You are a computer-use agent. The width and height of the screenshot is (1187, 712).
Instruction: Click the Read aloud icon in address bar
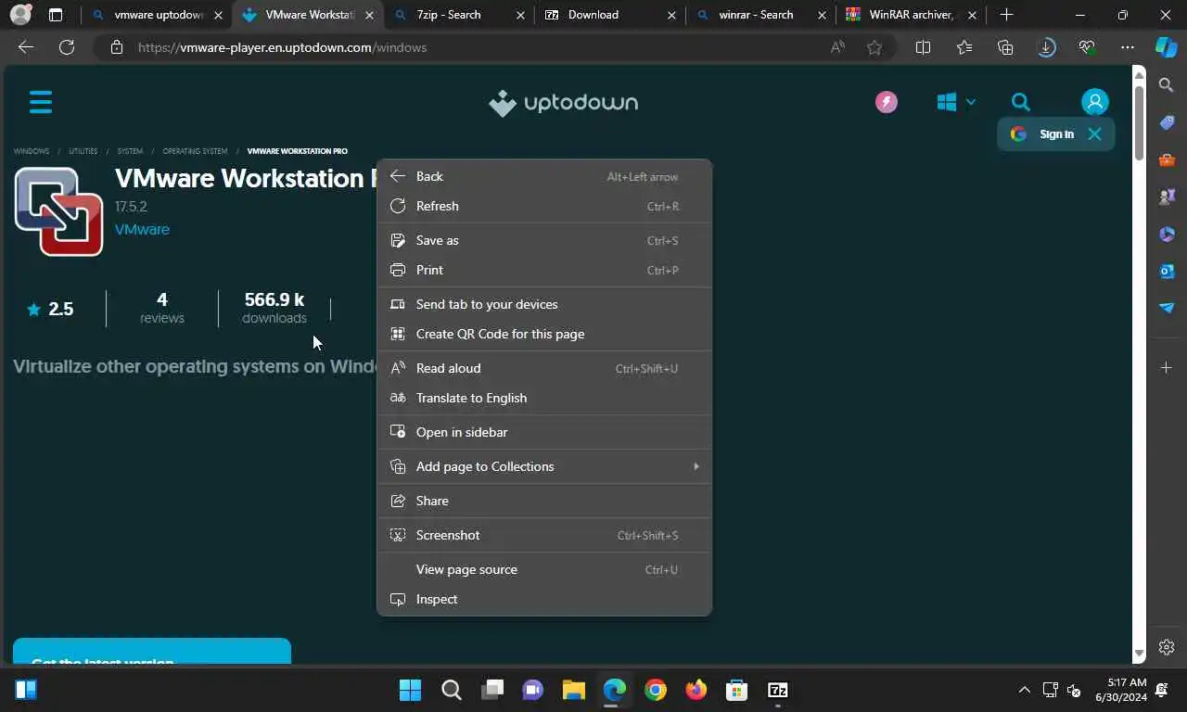tap(837, 47)
